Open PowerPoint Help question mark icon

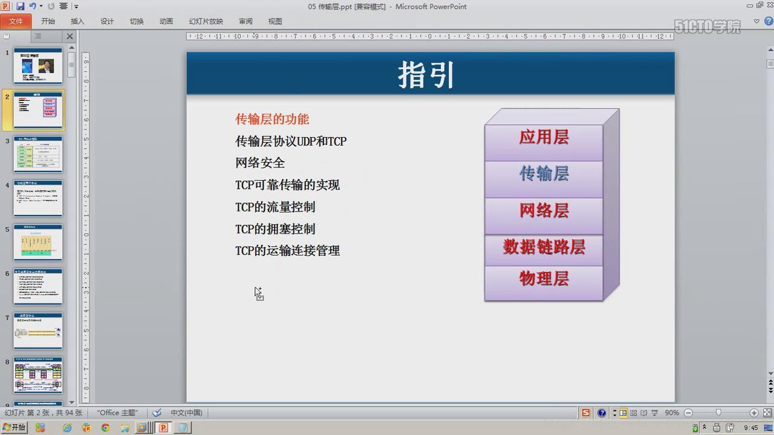pyautogui.click(x=768, y=21)
